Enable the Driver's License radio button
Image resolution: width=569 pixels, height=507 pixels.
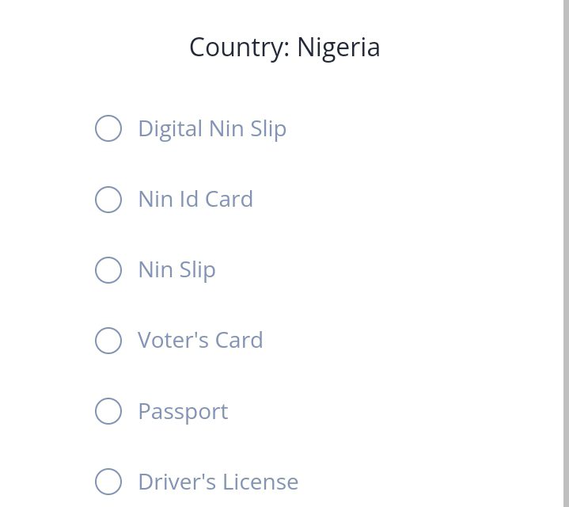click(x=108, y=482)
